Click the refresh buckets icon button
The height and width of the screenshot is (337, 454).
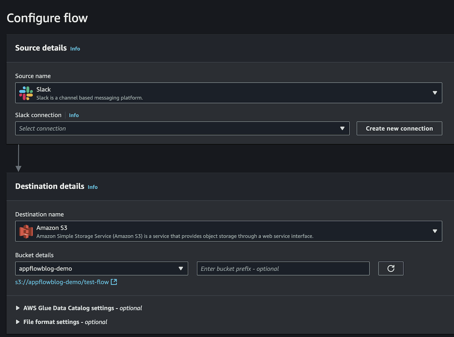[x=391, y=269]
